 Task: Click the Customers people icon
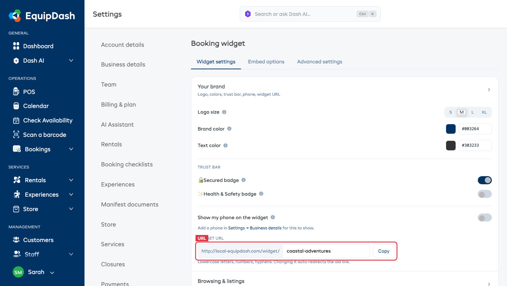pyautogui.click(x=16, y=240)
